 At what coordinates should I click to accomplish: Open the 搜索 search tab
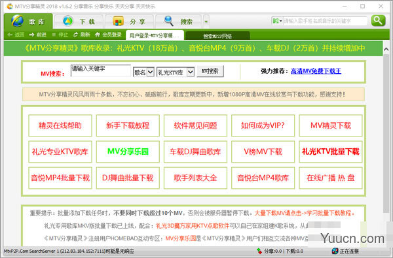pyautogui.click(x=178, y=22)
